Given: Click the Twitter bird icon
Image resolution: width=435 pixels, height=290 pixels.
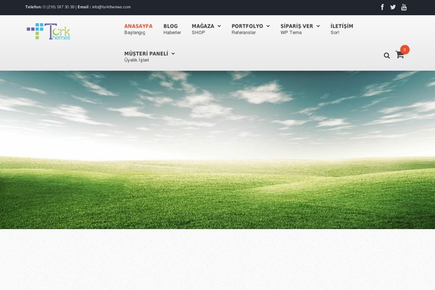Looking at the screenshot, I should 393,7.
